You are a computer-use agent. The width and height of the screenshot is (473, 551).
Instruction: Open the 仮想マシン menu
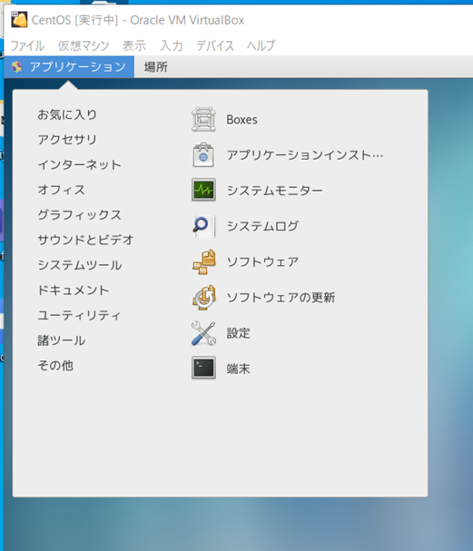[84, 45]
